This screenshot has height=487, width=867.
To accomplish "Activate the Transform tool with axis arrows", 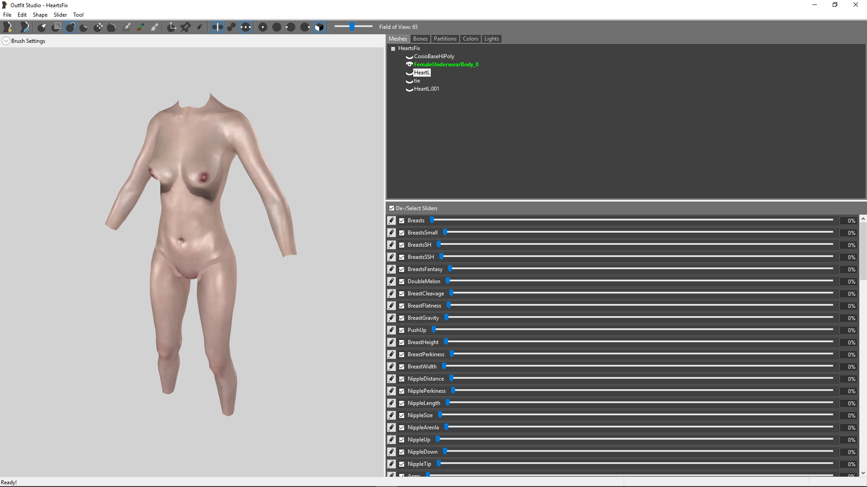I will click(172, 27).
